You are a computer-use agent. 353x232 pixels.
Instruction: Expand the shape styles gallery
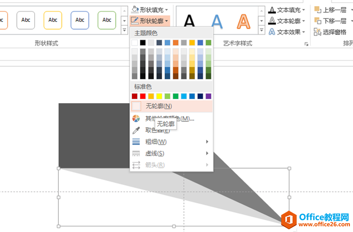pos(124,30)
